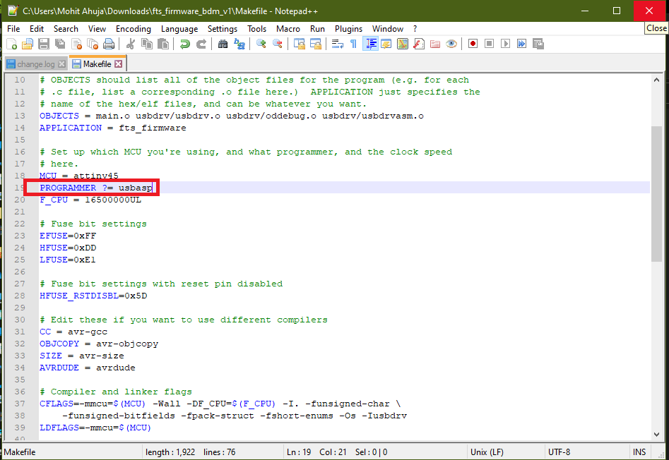Open Find with binoculars icon

tap(223, 44)
